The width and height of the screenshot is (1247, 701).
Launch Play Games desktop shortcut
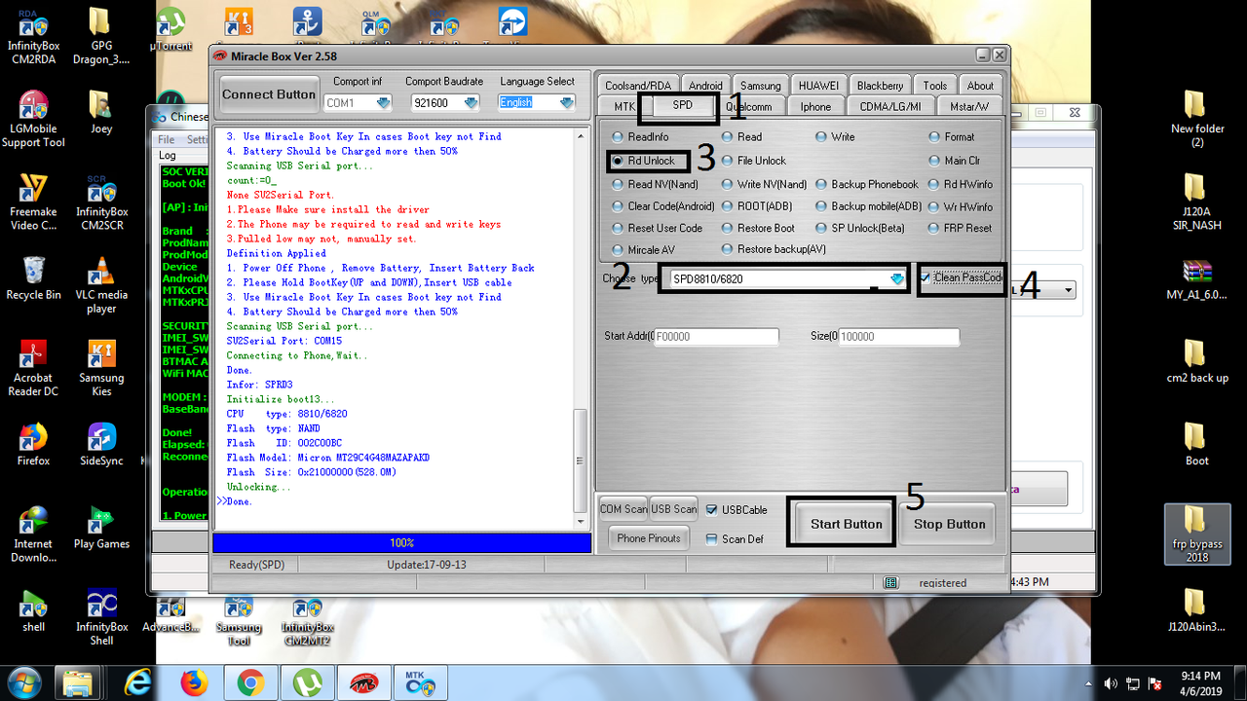(101, 527)
